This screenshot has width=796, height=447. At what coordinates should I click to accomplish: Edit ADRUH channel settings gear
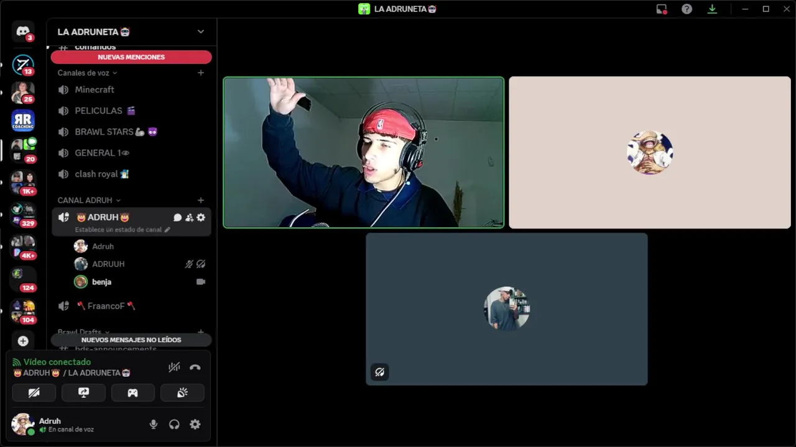(x=201, y=217)
